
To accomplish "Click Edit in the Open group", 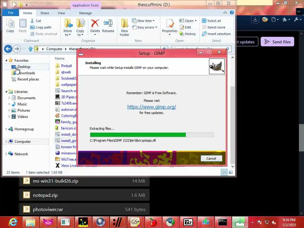I will point(185,27).
